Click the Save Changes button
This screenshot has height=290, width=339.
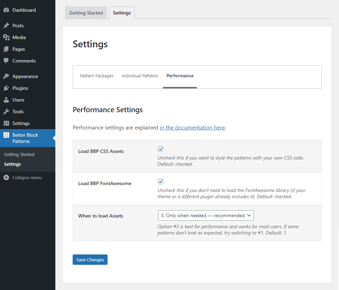pos(90,260)
